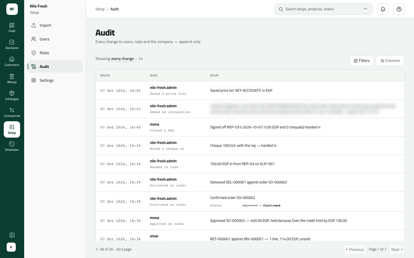Select the 'Cheque 100245' audit entry
This screenshot has width=414, height=258.
[250, 146]
